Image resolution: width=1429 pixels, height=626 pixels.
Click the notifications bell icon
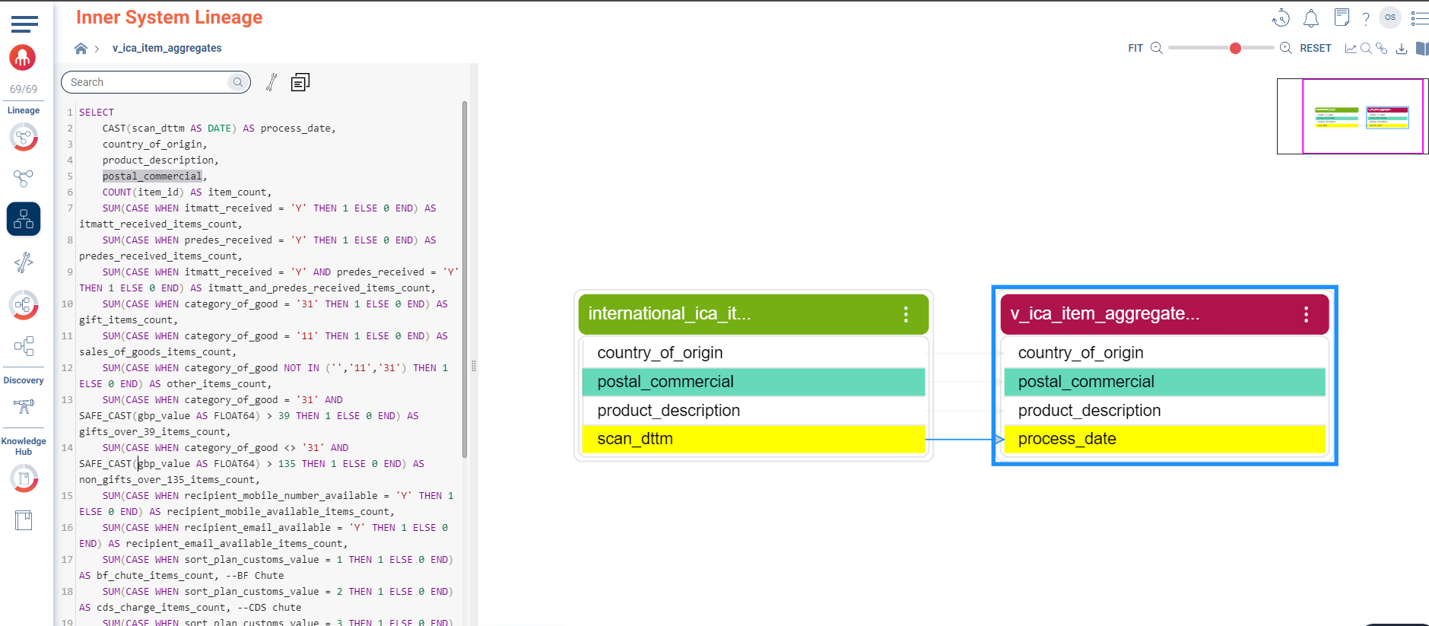(1311, 18)
